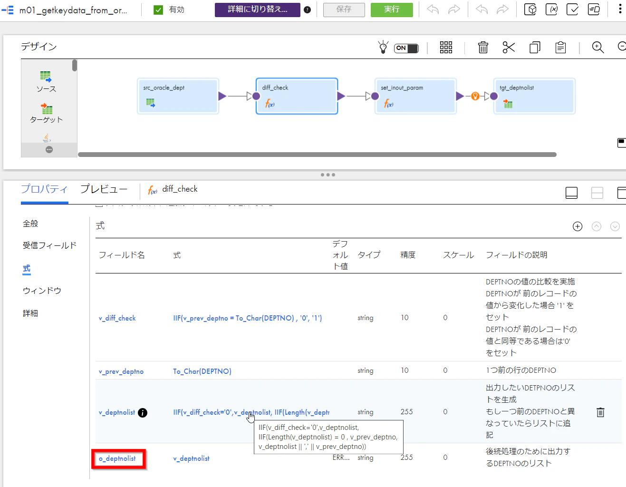Select the diff_check transformation node
626x487 pixels.
point(297,96)
